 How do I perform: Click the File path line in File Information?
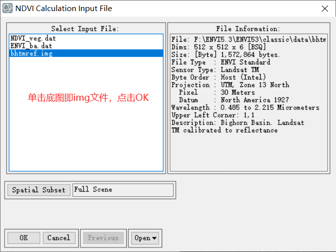click(x=249, y=39)
